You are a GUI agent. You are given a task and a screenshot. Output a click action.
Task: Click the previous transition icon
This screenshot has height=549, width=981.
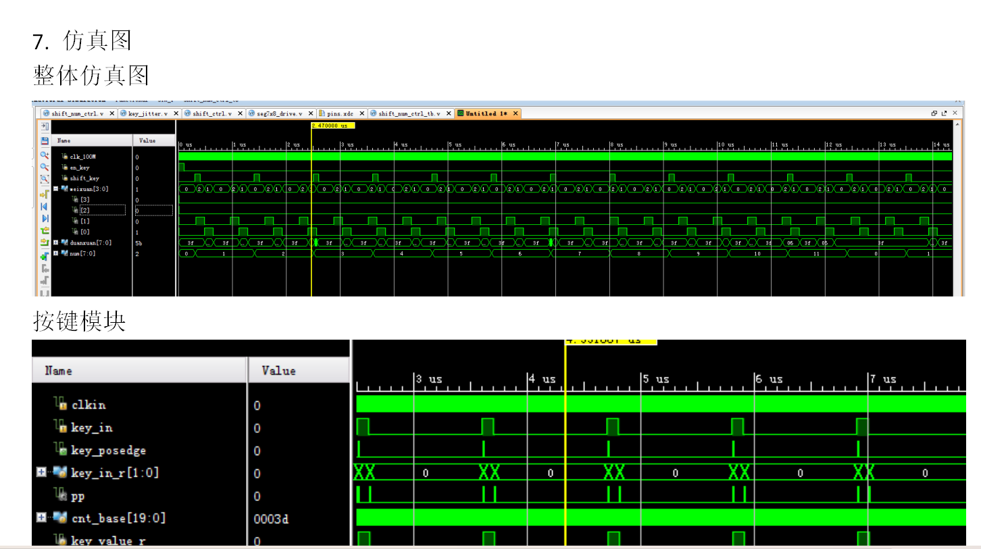point(45,230)
